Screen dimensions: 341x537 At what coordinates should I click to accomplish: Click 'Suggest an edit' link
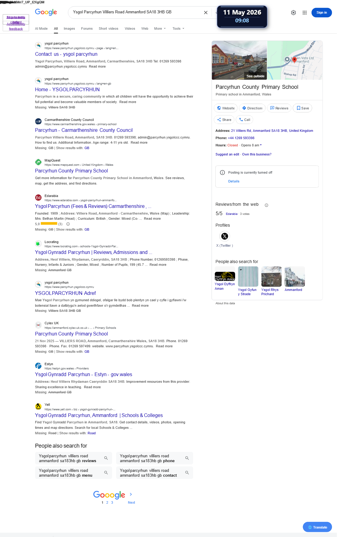click(227, 155)
